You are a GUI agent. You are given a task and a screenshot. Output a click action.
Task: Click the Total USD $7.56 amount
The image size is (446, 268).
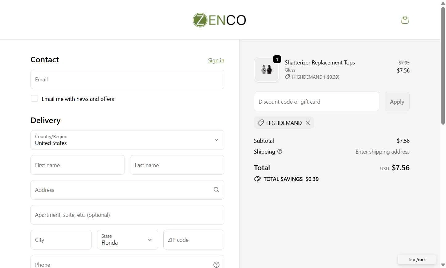coord(401,168)
